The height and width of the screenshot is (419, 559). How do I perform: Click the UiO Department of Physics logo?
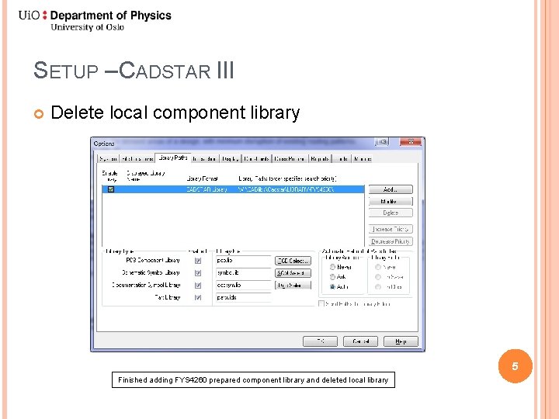coord(95,21)
